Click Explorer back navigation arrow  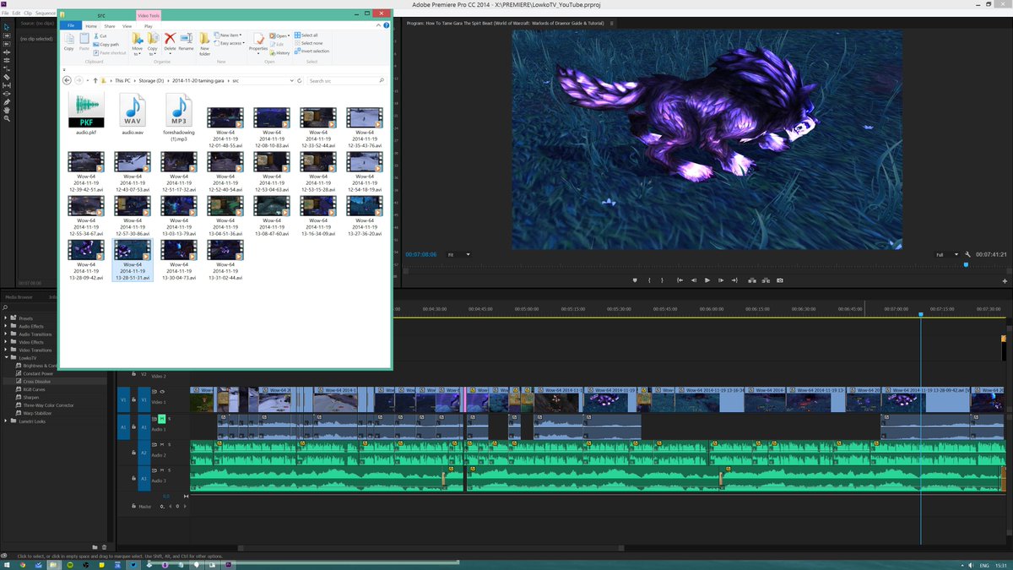[x=67, y=80]
